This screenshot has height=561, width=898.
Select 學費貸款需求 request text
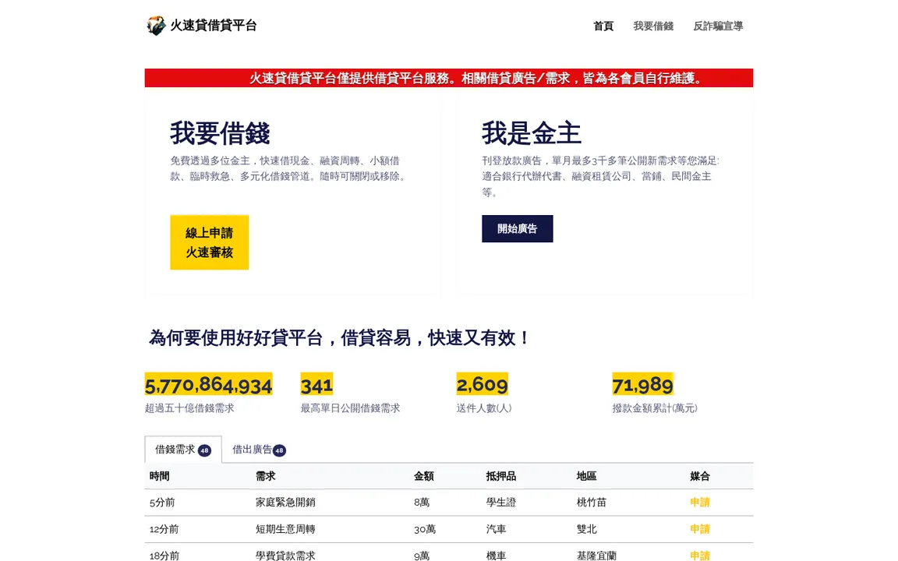[285, 556]
